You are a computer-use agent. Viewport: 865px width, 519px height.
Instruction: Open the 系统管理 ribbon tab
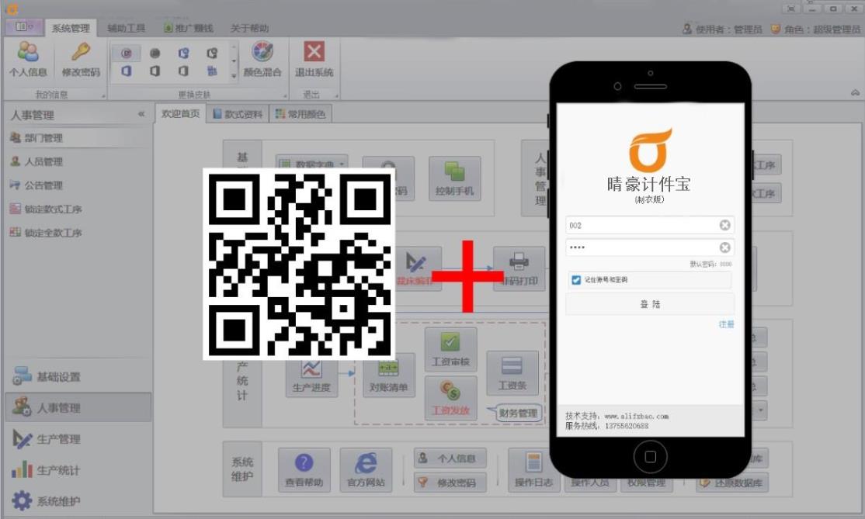click(x=71, y=28)
